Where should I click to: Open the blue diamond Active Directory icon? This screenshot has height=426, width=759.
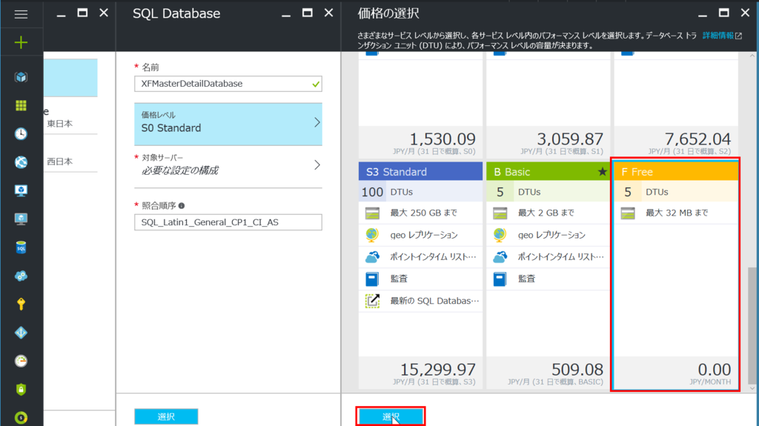coord(21,333)
